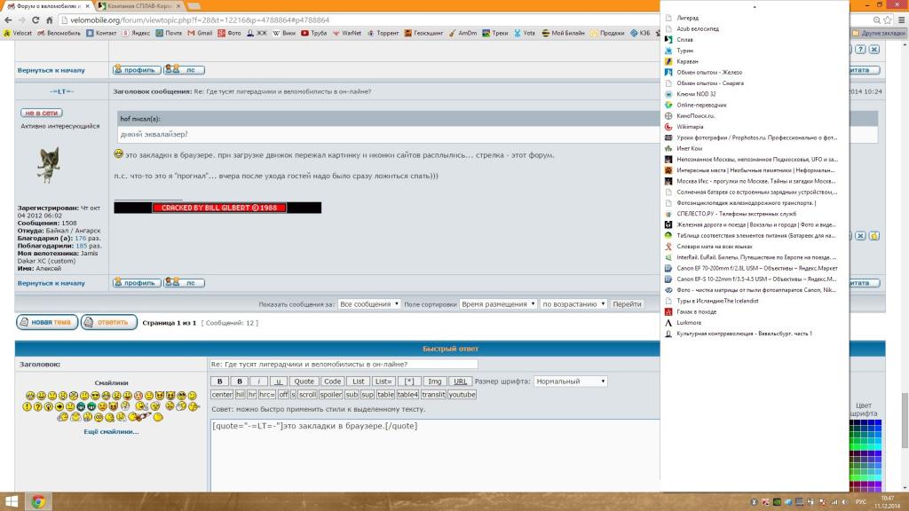This screenshot has height=511, width=909.
Task: Bookmark this page with the star icon
Action: 888,20
